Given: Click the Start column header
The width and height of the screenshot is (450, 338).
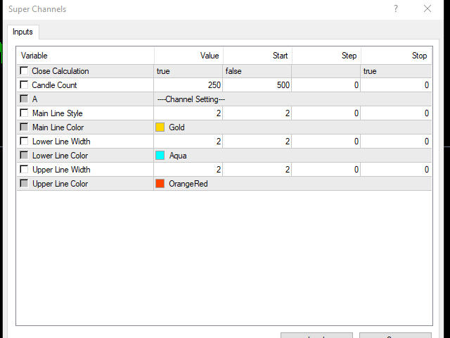Looking at the screenshot, I should coord(257,56).
